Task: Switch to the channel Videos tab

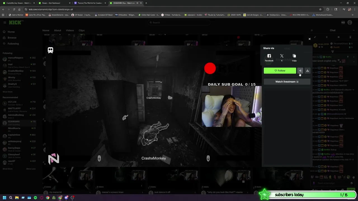Action: (70, 30)
